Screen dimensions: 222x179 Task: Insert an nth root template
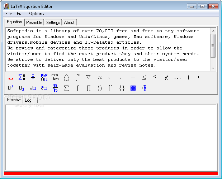[44, 88]
